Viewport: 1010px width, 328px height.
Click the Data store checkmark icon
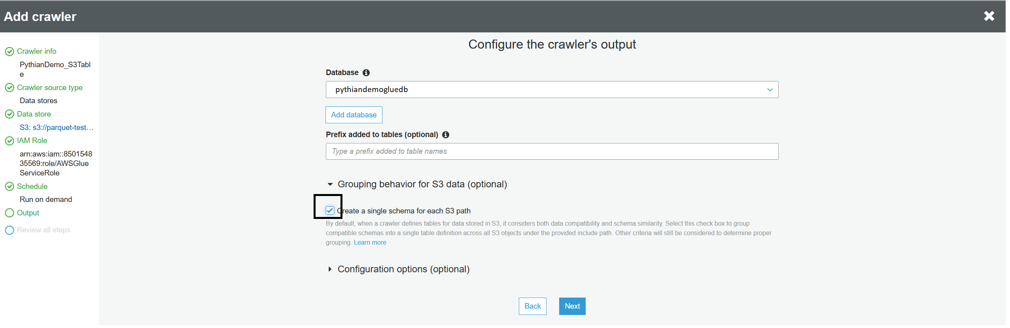pyautogui.click(x=9, y=114)
